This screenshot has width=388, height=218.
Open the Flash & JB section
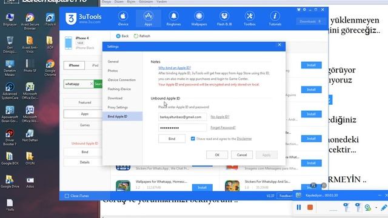click(x=224, y=19)
